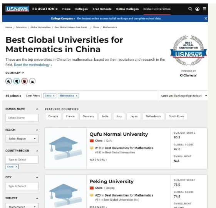
Task: Click the Clear Filters button
Action: point(33,96)
